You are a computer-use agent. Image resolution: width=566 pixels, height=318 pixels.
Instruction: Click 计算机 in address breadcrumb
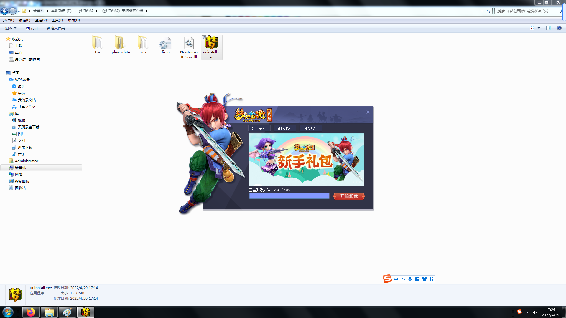coord(38,11)
